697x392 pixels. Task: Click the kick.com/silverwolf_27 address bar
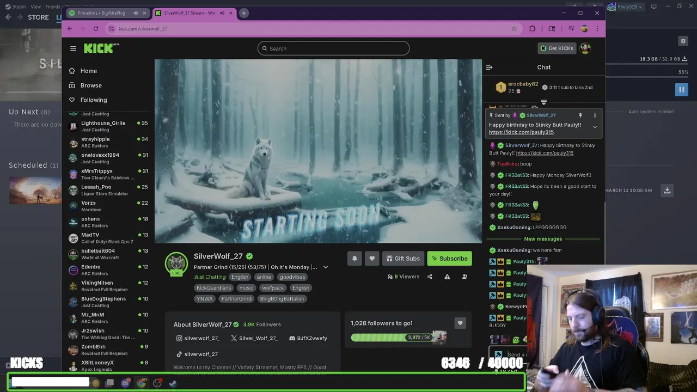313,29
